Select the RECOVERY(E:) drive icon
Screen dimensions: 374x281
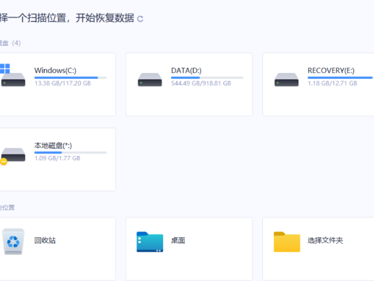[286, 80]
